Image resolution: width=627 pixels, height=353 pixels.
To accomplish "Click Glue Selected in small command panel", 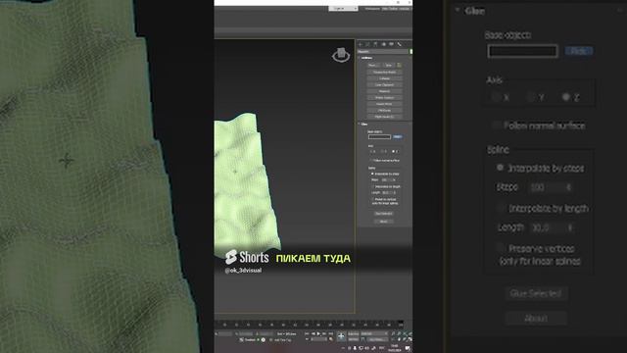I will pyautogui.click(x=384, y=214).
